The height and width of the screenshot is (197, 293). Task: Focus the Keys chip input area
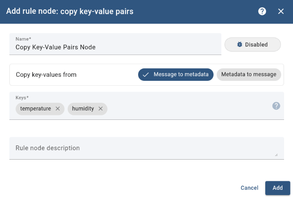[183, 109]
